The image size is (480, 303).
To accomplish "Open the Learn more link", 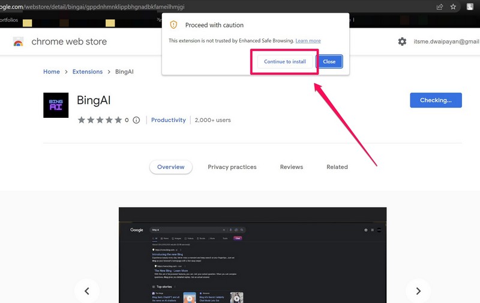I will 308,40.
